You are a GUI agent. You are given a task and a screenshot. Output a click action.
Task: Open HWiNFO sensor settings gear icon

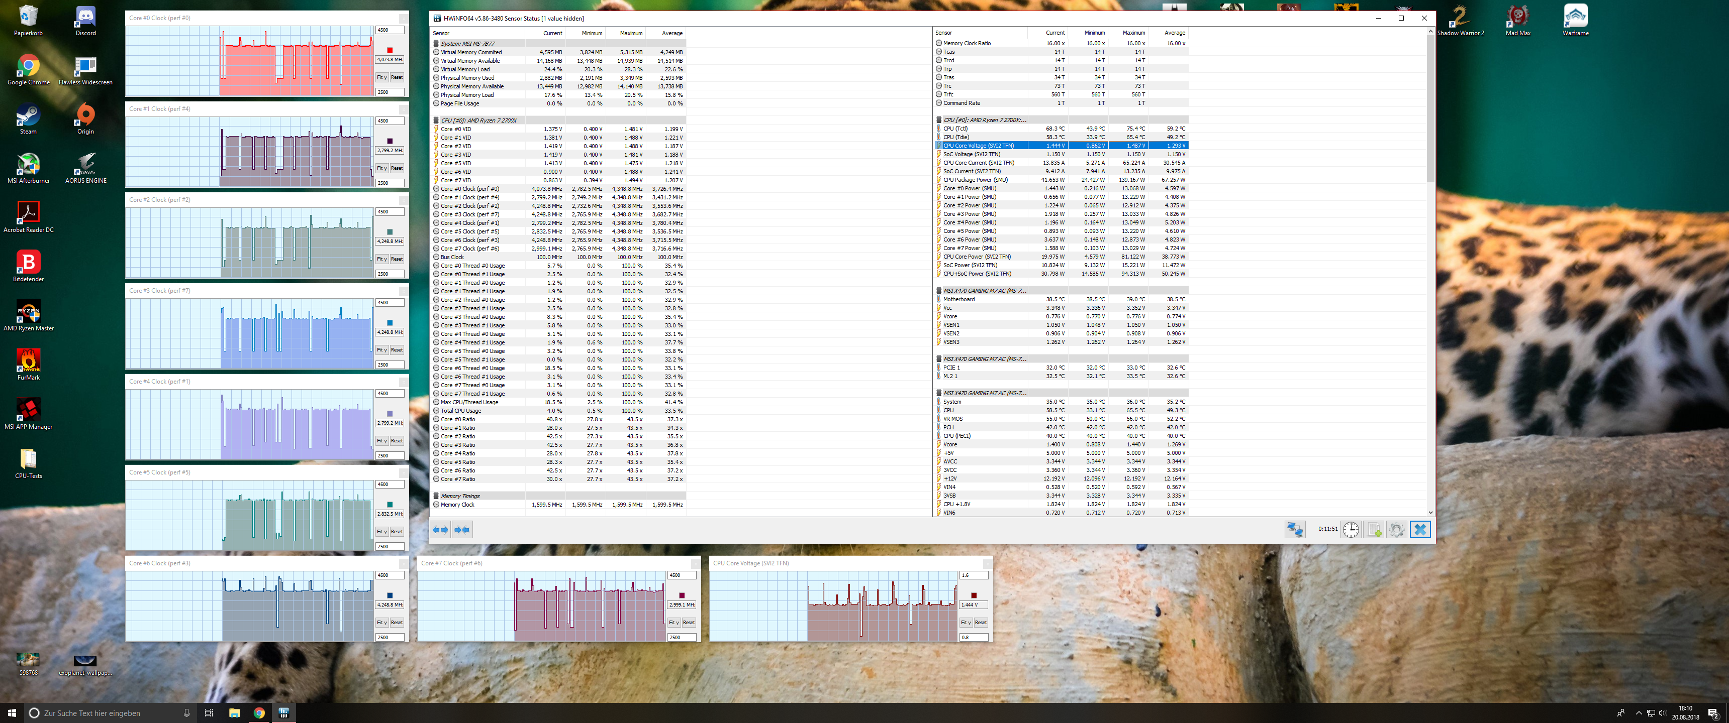tap(1396, 529)
